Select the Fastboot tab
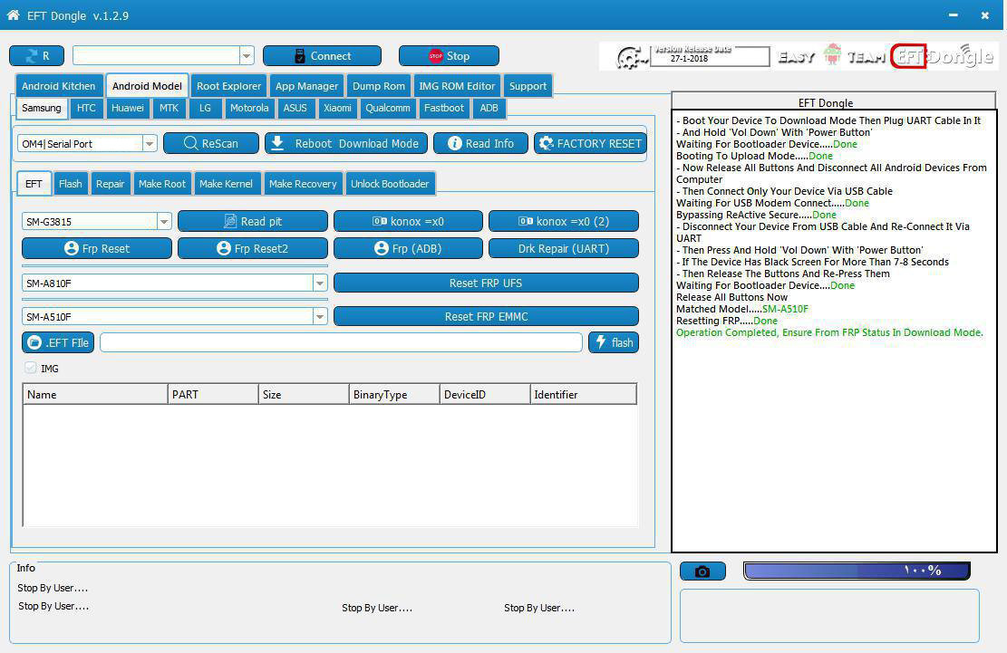 pyautogui.click(x=444, y=108)
